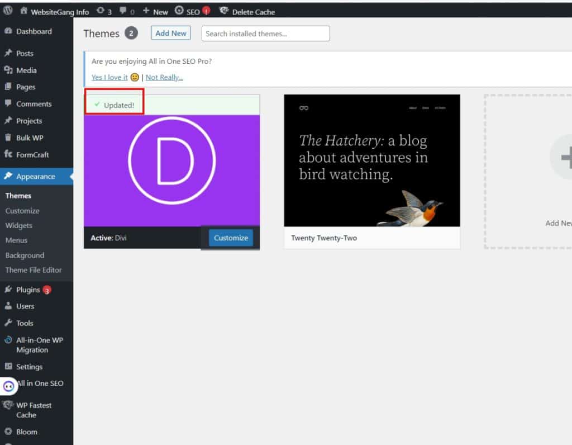This screenshot has width=572, height=445.
Task: Click the Themes page heading
Action: (x=102, y=34)
